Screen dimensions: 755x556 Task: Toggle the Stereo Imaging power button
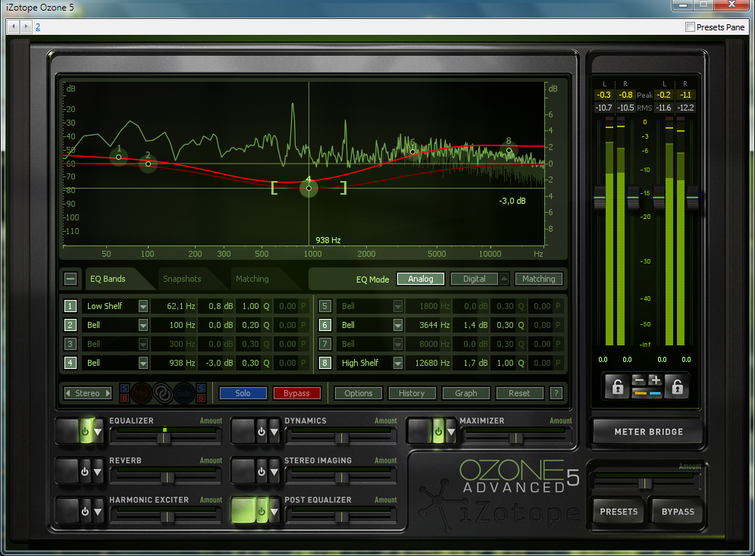(x=261, y=471)
